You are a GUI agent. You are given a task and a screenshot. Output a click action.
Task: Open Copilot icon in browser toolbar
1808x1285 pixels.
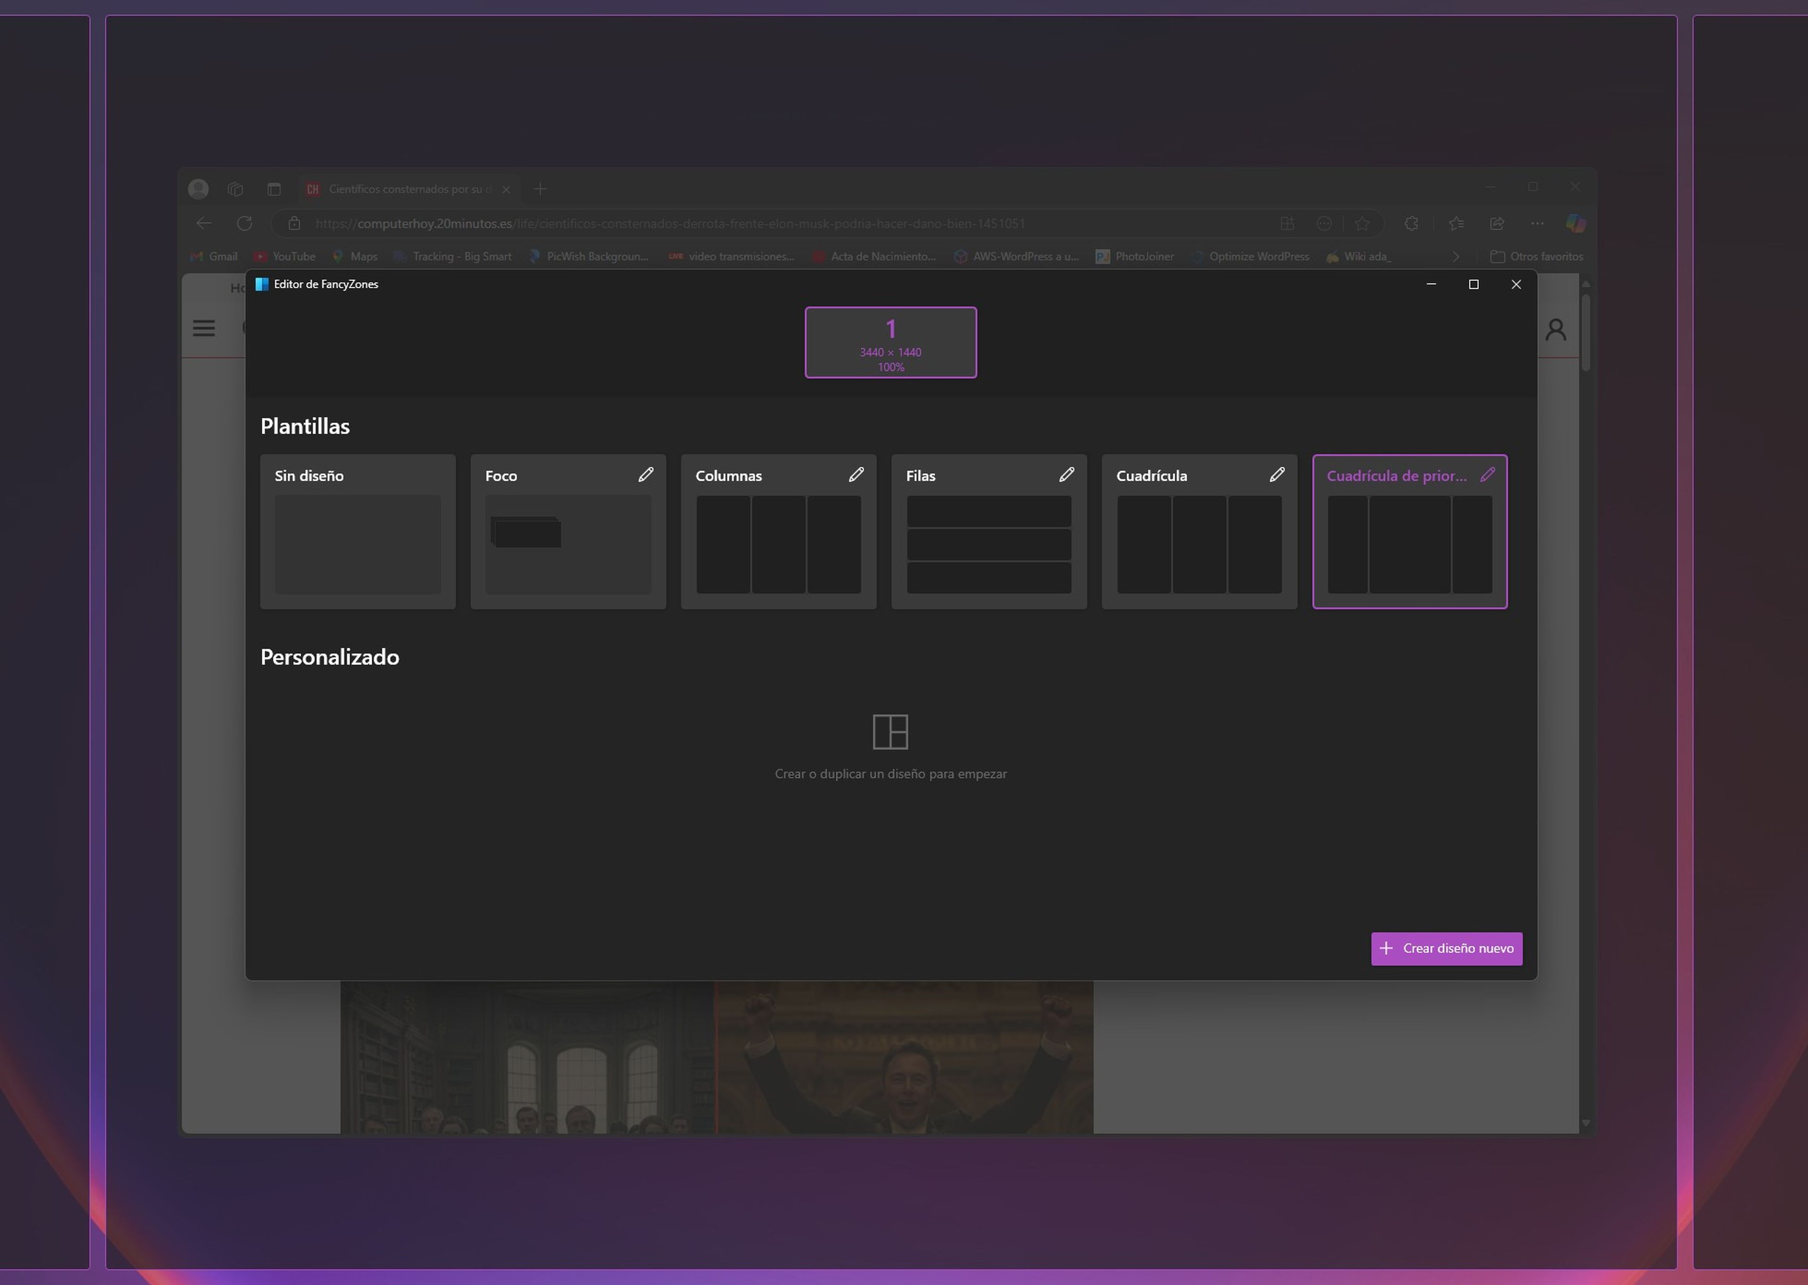coord(1575,223)
